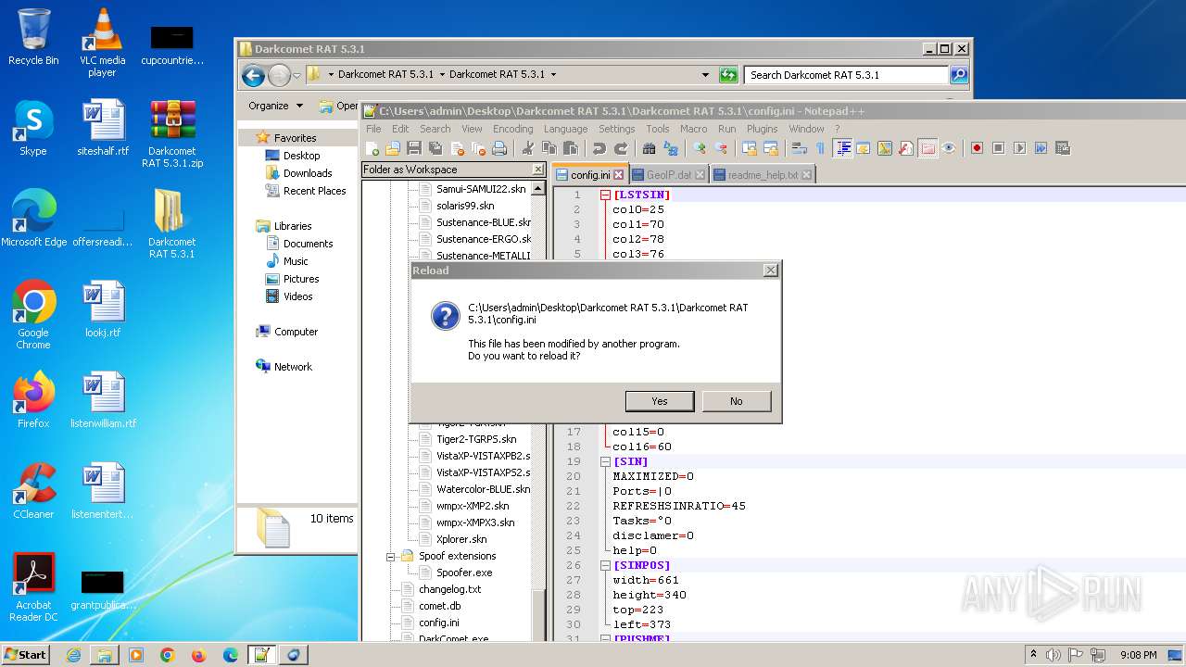Open Internet Explorer from taskbar
Screen dimensions: 1186x667
point(73,655)
